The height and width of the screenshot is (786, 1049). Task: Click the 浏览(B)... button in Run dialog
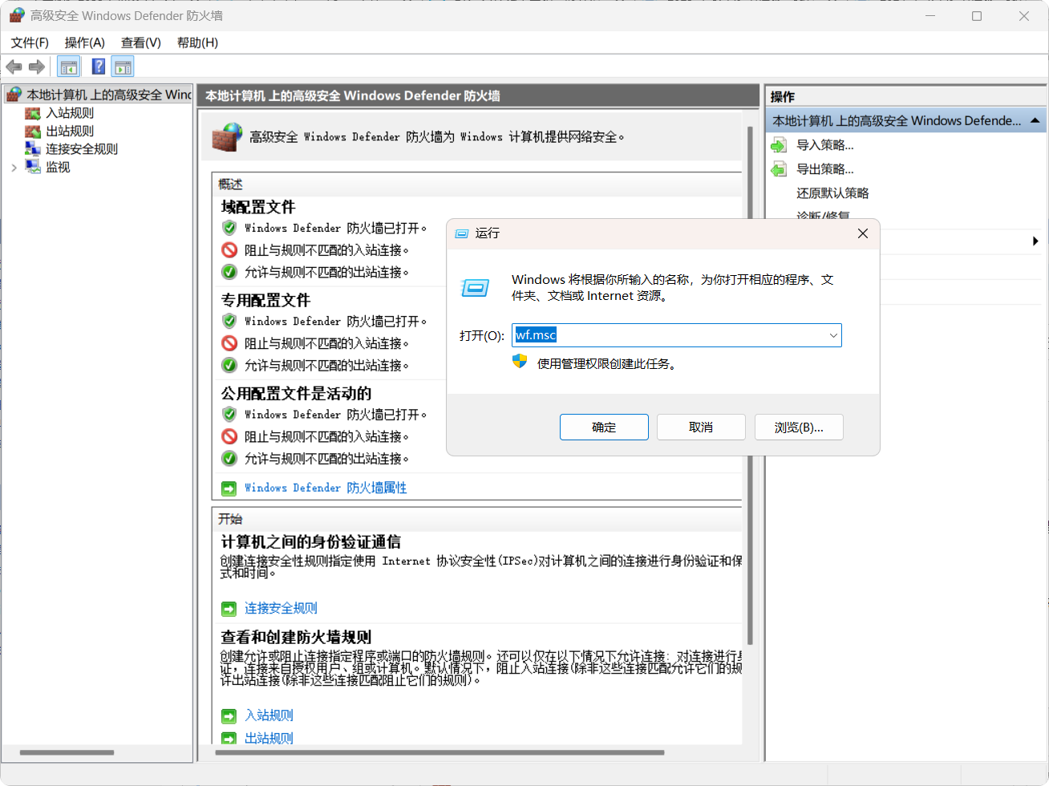[x=799, y=427]
